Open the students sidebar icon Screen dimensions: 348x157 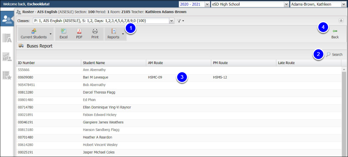pos(7,19)
